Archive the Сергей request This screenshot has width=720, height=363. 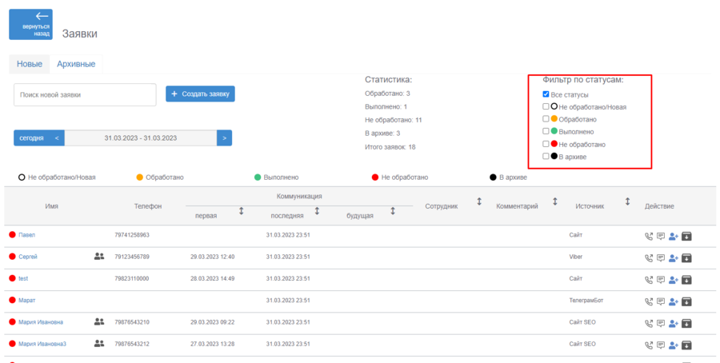(x=686, y=258)
